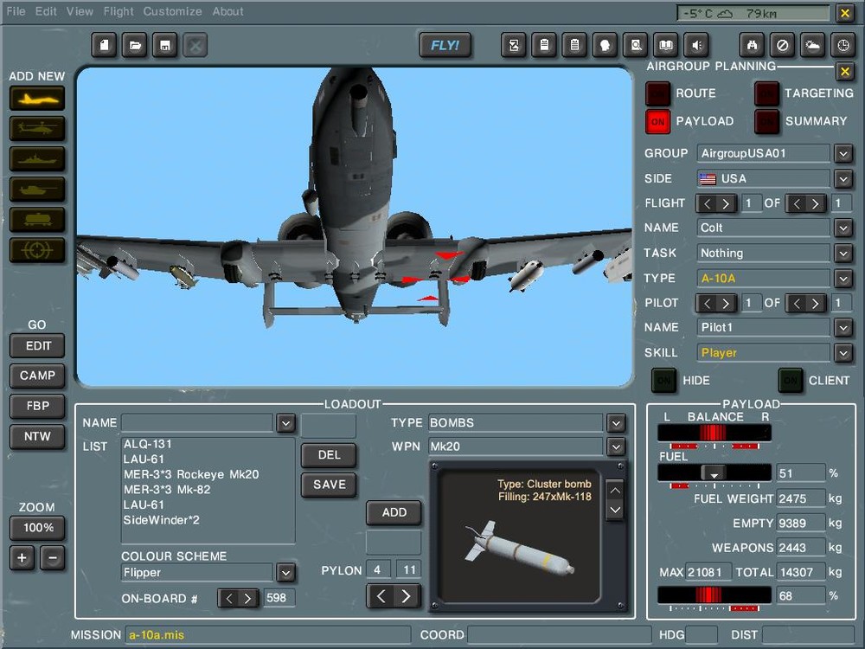Open the View menu
The height and width of the screenshot is (649, 865).
[x=80, y=11]
